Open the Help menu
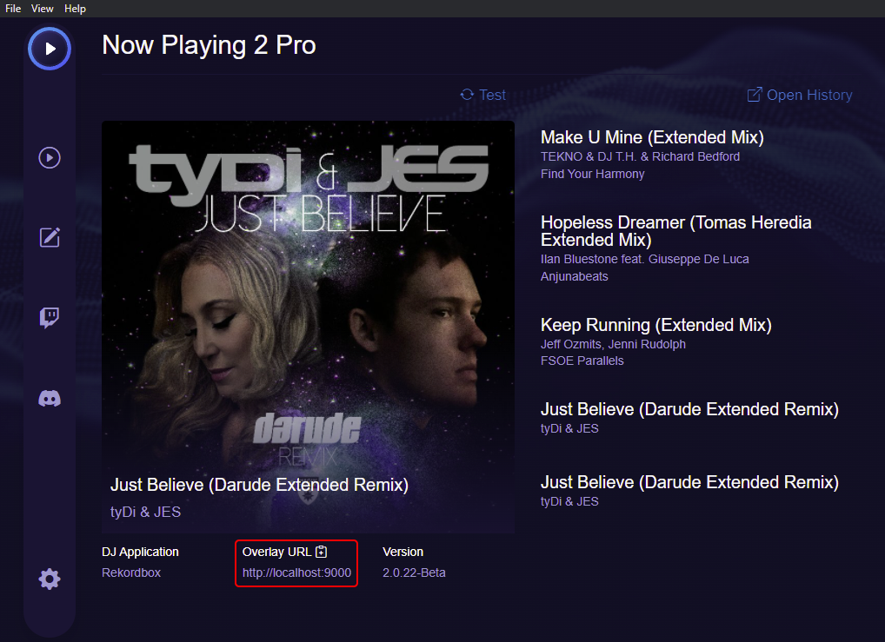 pyautogui.click(x=75, y=9)
